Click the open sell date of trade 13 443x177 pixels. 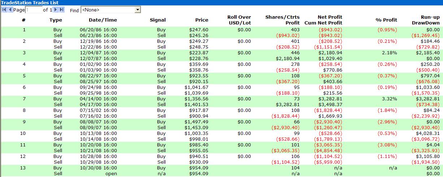click(x=111, y=174)
